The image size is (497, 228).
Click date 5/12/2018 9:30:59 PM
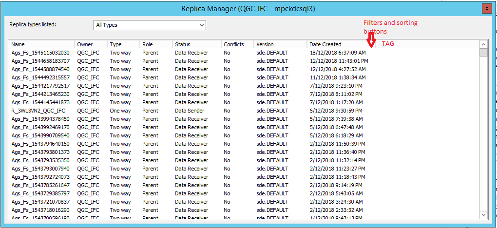coord(336,111)
